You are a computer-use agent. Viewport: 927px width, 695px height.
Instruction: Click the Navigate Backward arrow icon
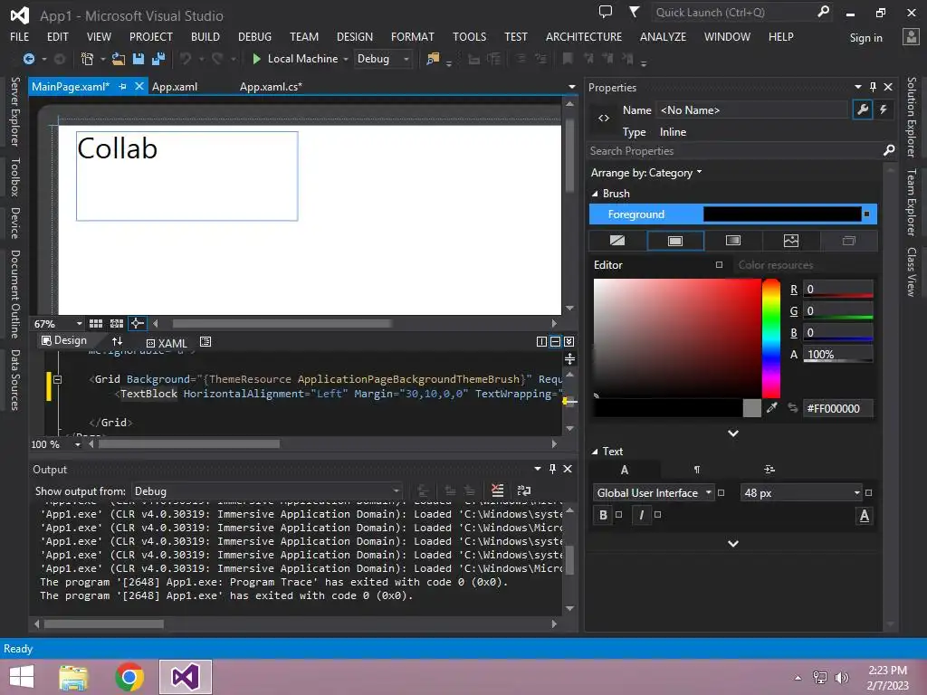(28, 59)
